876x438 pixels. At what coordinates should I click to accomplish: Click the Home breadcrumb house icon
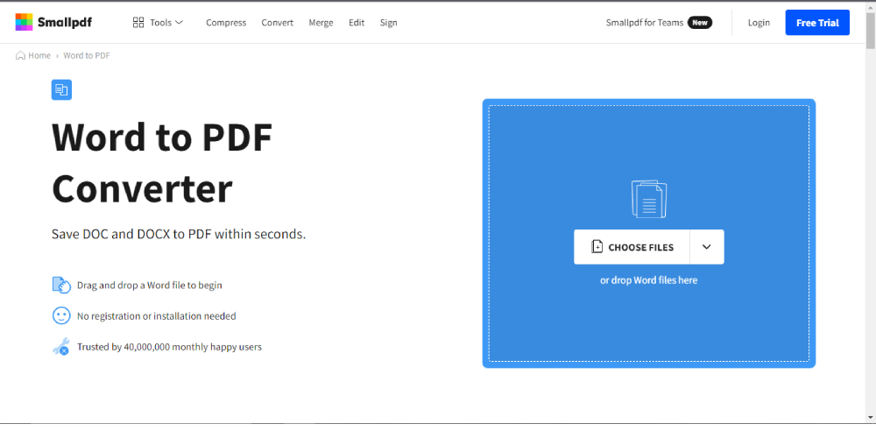tap(20, 55)
